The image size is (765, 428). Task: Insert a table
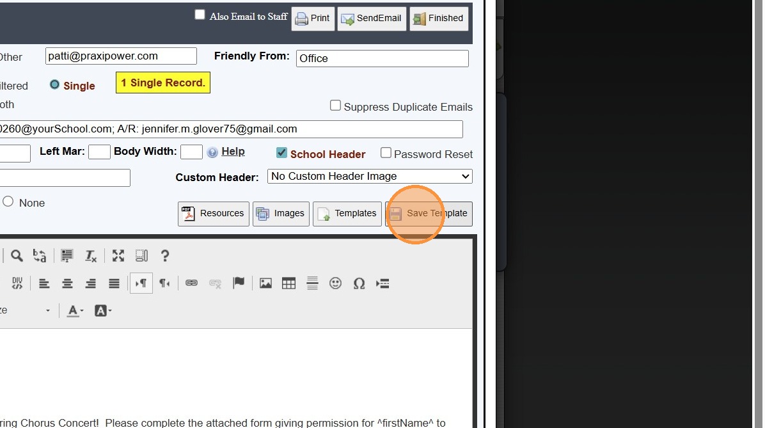289,283
